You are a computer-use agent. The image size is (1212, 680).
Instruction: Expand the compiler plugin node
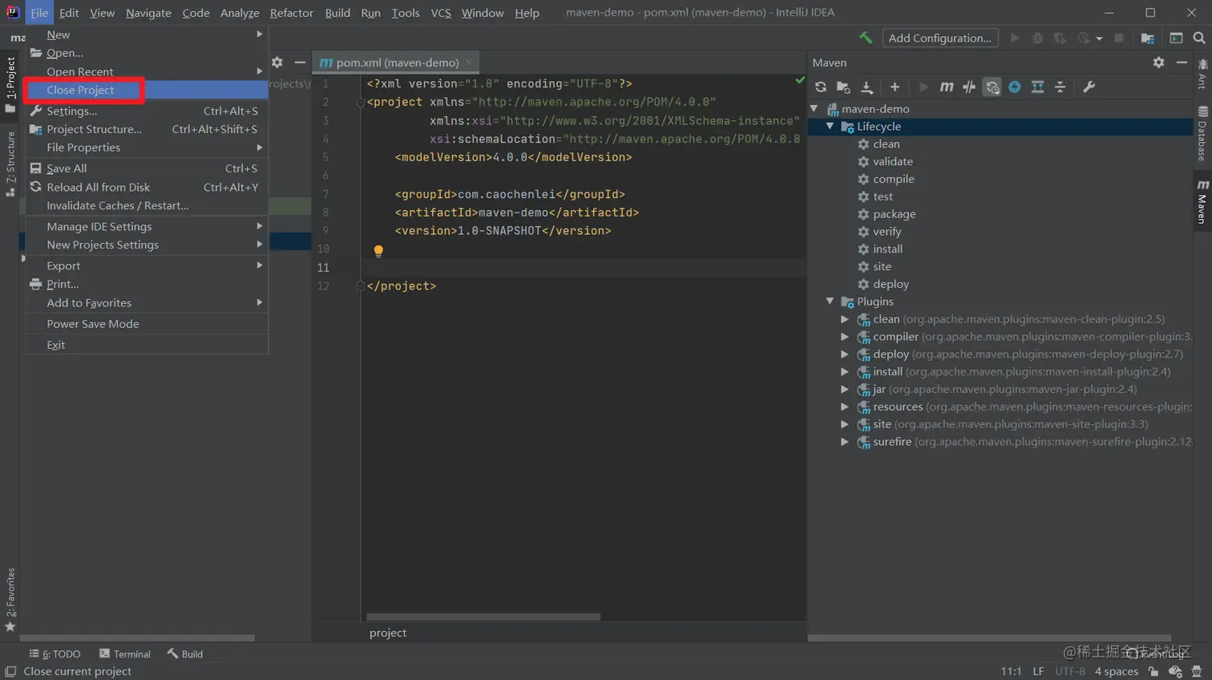coord(845,337)
